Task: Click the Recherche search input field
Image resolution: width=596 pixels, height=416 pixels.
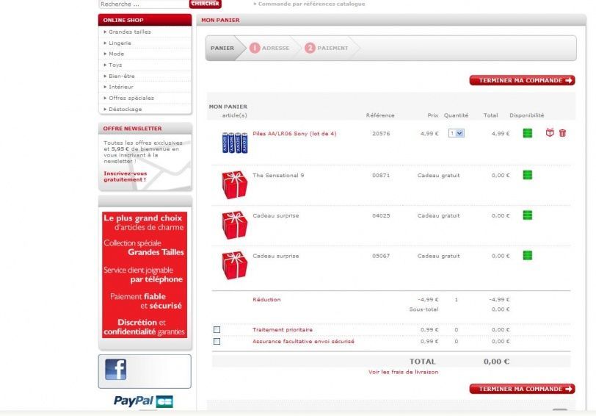Action: tap(143, 4)
